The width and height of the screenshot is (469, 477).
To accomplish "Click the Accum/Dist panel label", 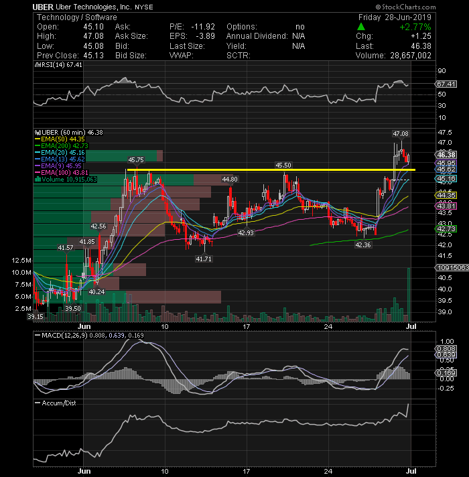I will 59,403.
